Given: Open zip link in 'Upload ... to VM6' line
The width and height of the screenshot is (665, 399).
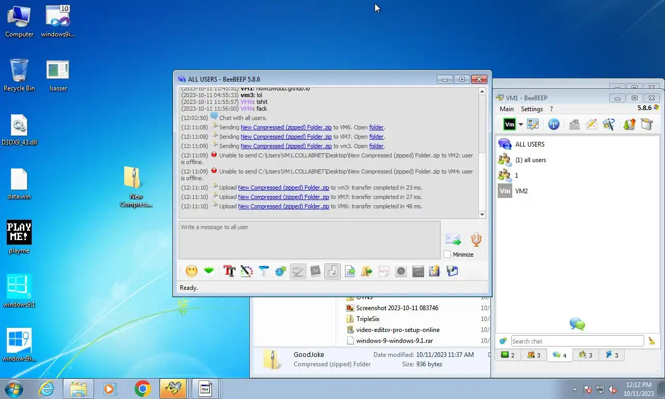Looking at the screenshot, I should (283, 206).
